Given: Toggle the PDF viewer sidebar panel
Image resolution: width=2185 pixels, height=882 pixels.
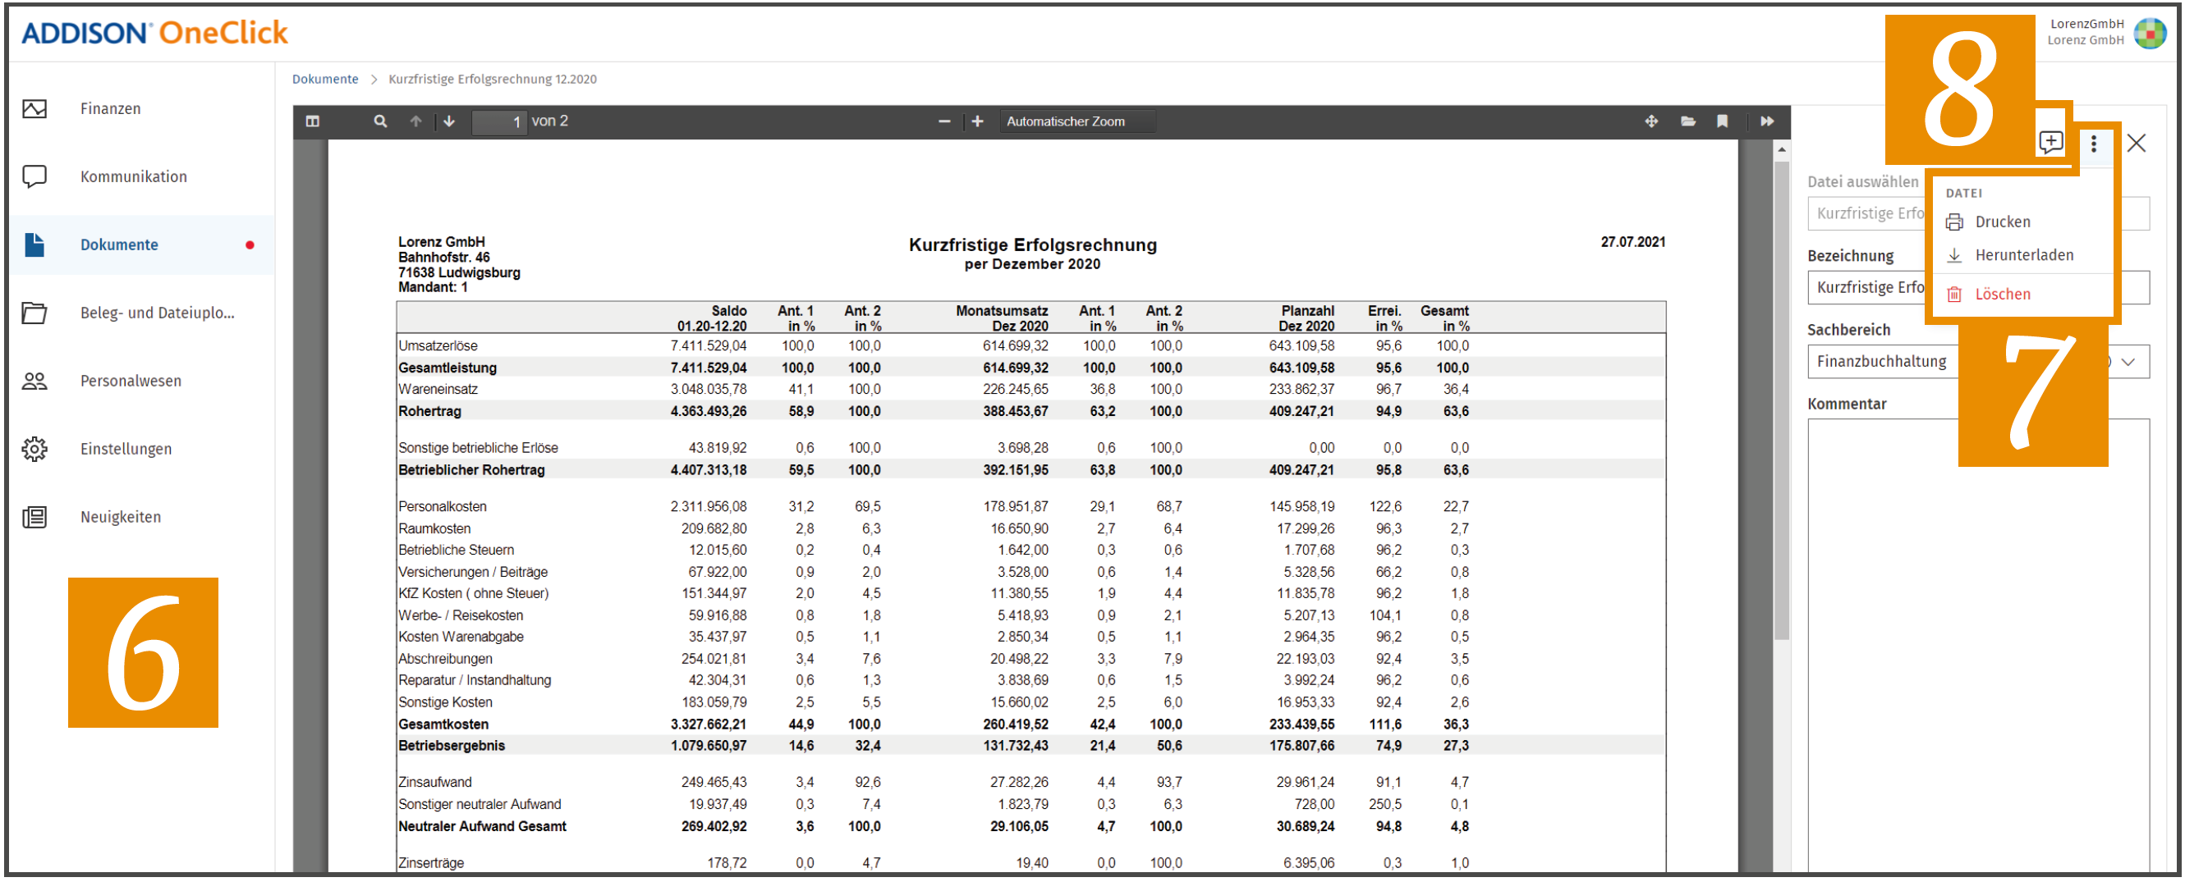Looking at the screenshot, I should tap(312, 121).
